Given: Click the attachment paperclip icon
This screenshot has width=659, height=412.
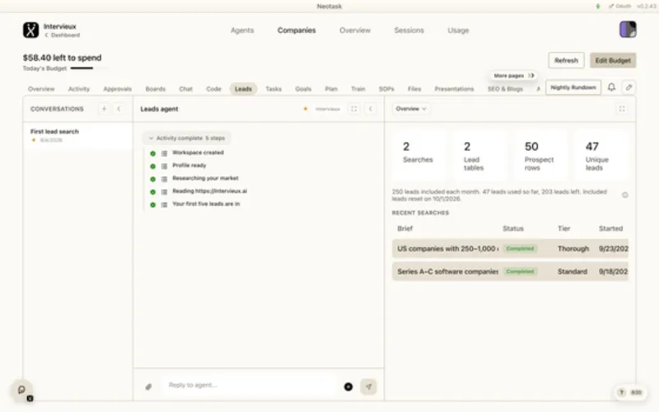Looking at the screenshot, I should tap(148, 386).
